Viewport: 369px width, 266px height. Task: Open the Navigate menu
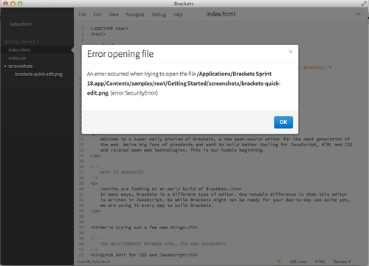135,15
